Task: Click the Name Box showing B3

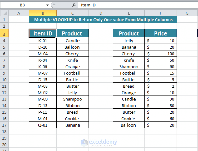Action: (23, 5)
